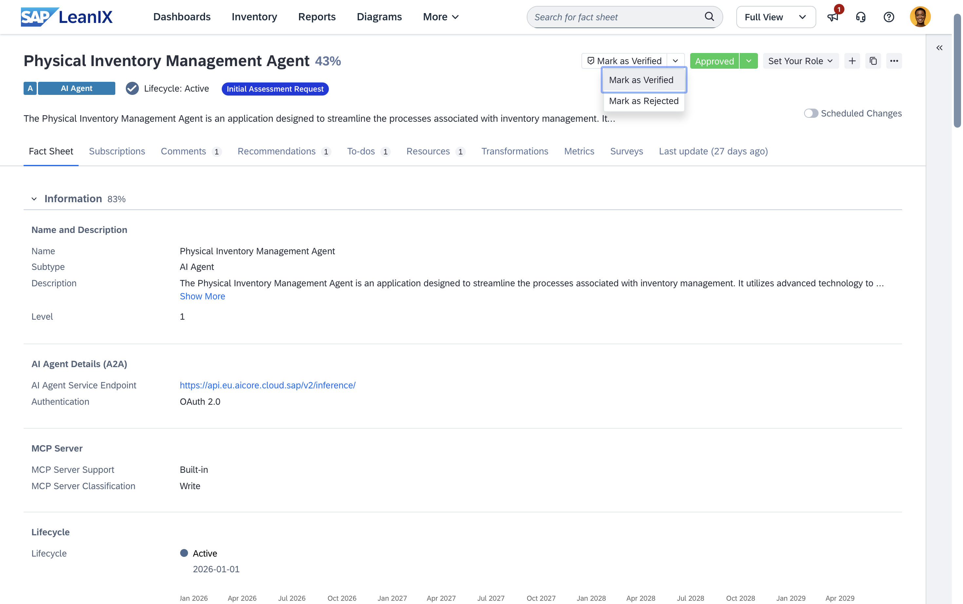The height and width of the screenshot is (604, 963).
Task: Open the Diagrams menu
Action: pos(379,17)
